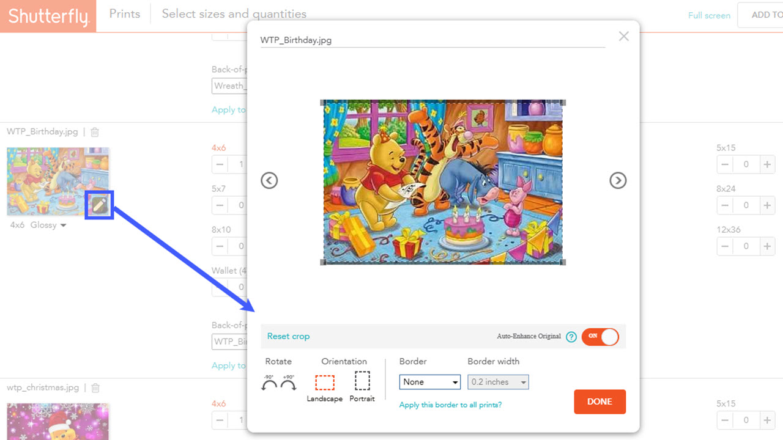Select the Landscape orientation option

click(324, 384)
